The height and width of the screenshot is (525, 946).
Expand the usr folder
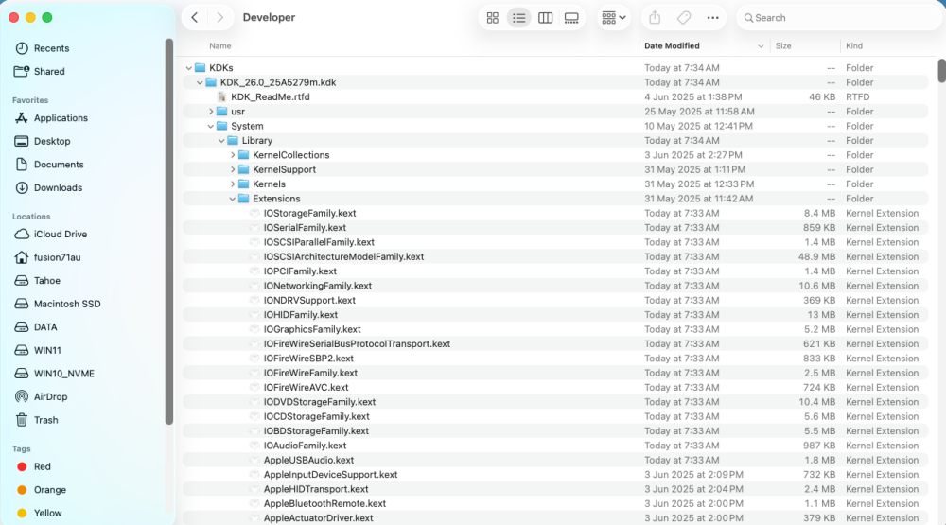(x=211, y=112)
